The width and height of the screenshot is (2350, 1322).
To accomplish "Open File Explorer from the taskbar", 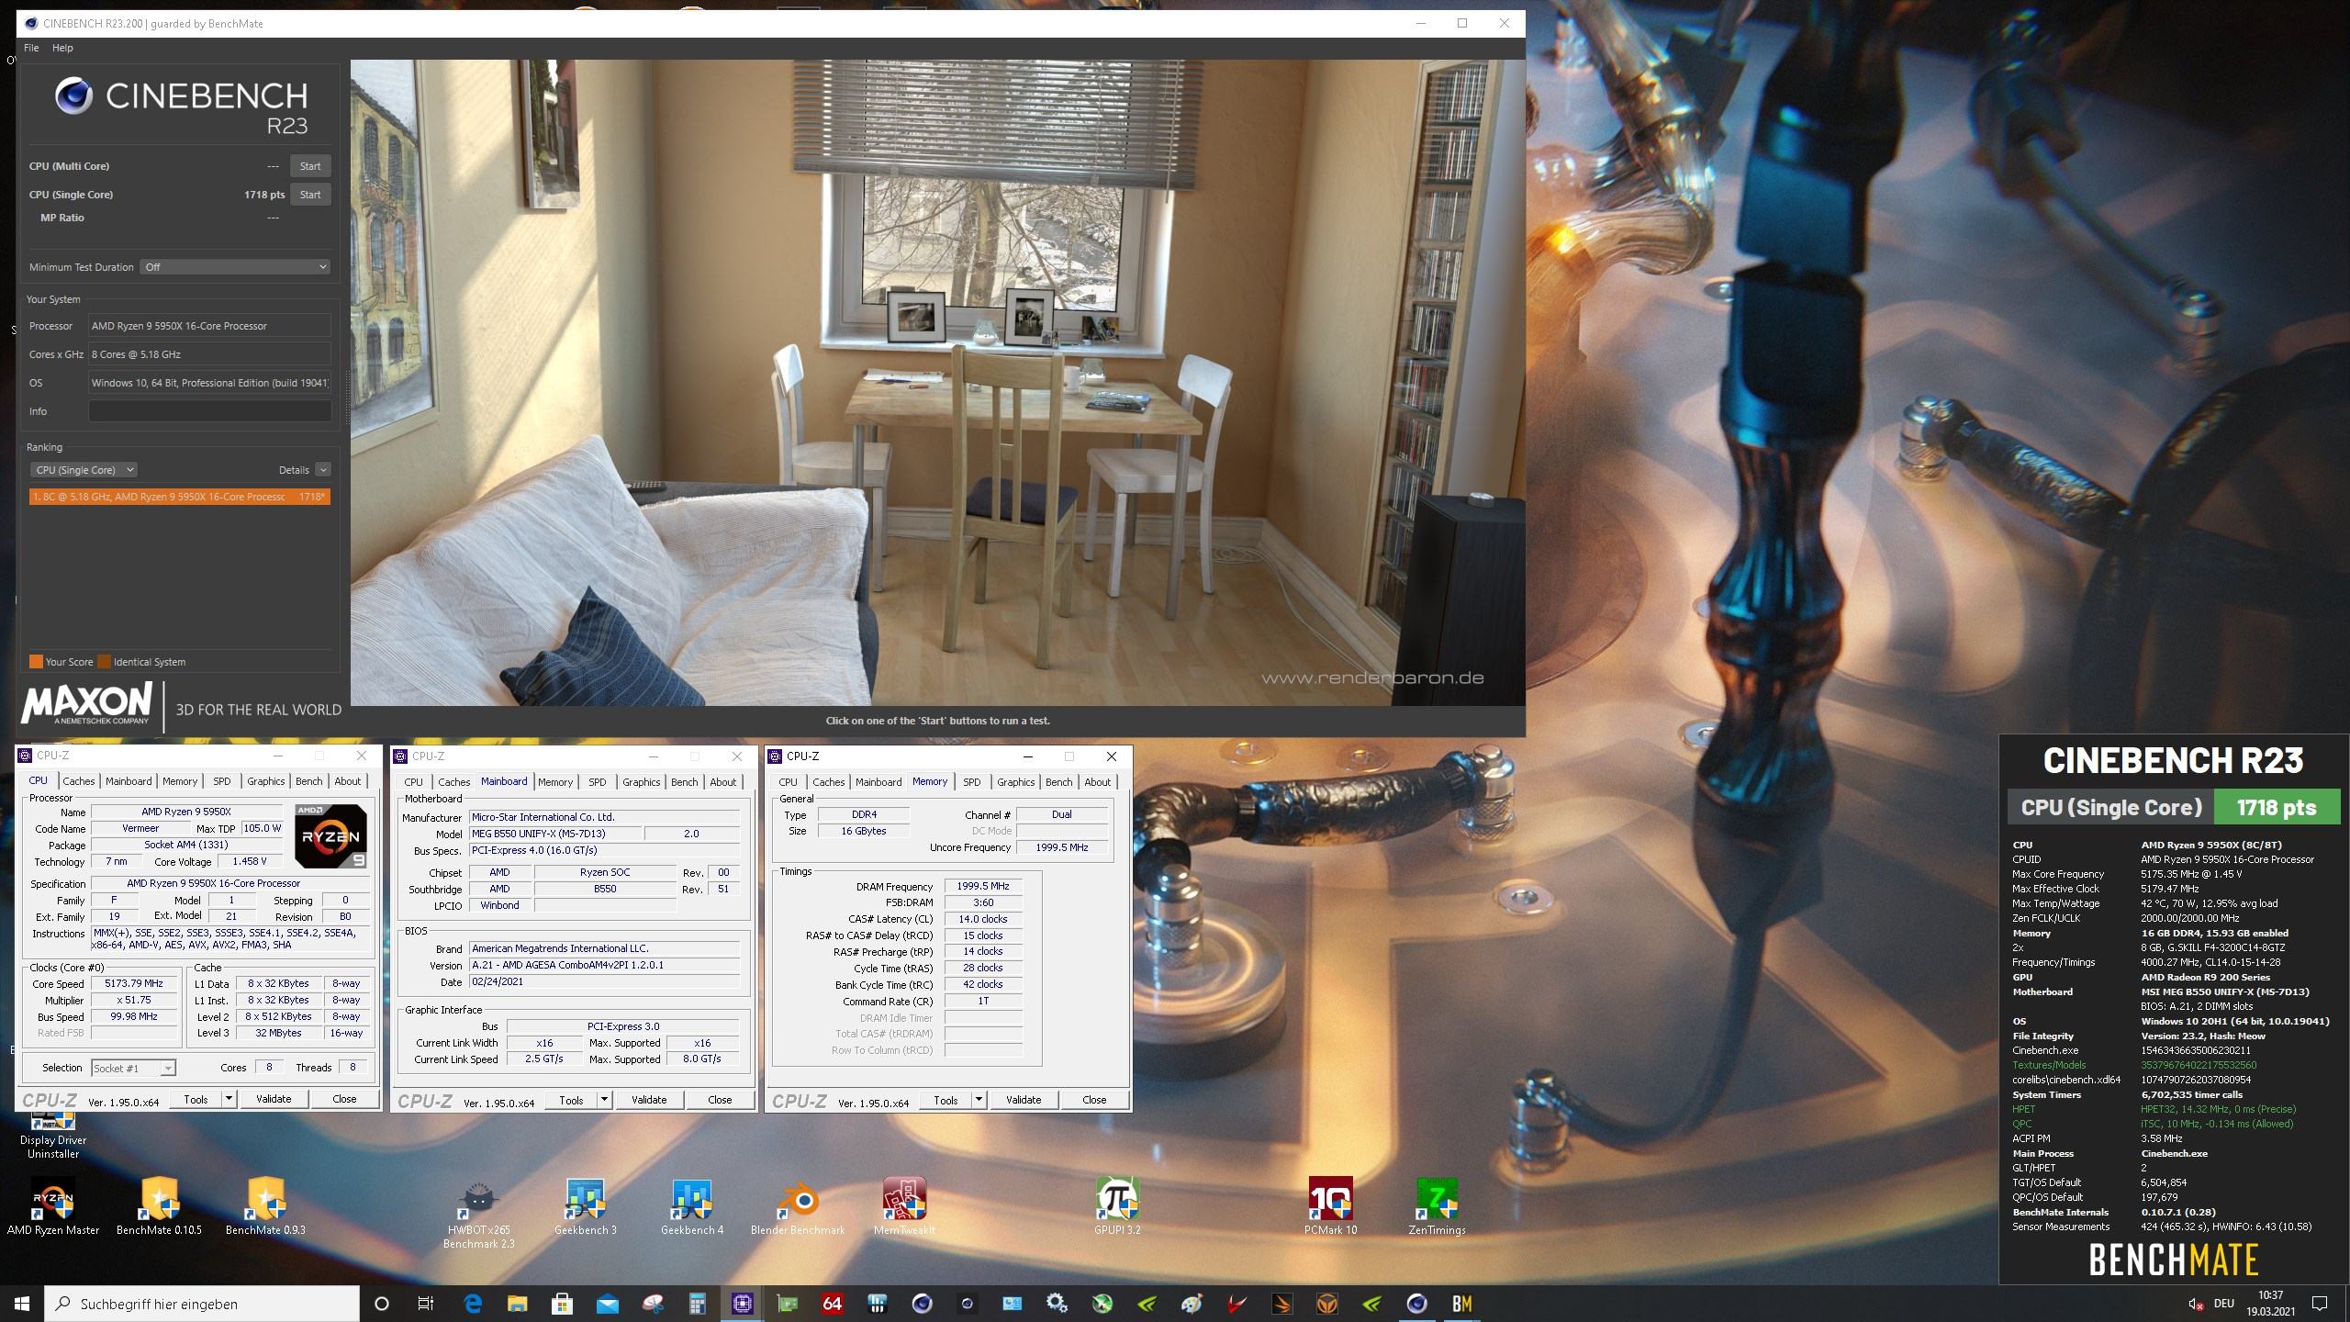I will (518, 1304).
